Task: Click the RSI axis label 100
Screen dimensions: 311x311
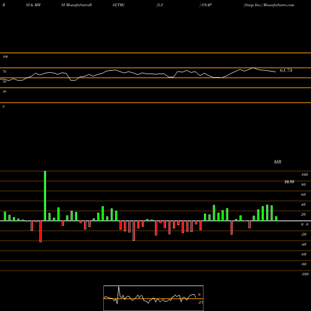Action: (5, 57)
